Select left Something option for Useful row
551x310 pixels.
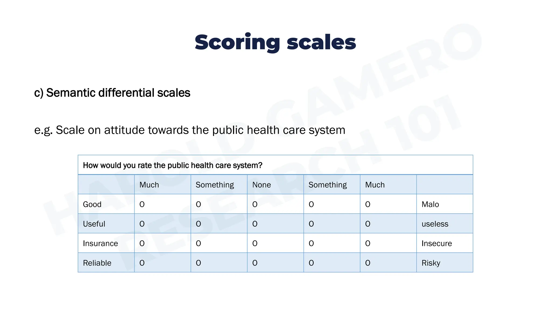click(198, 224)
